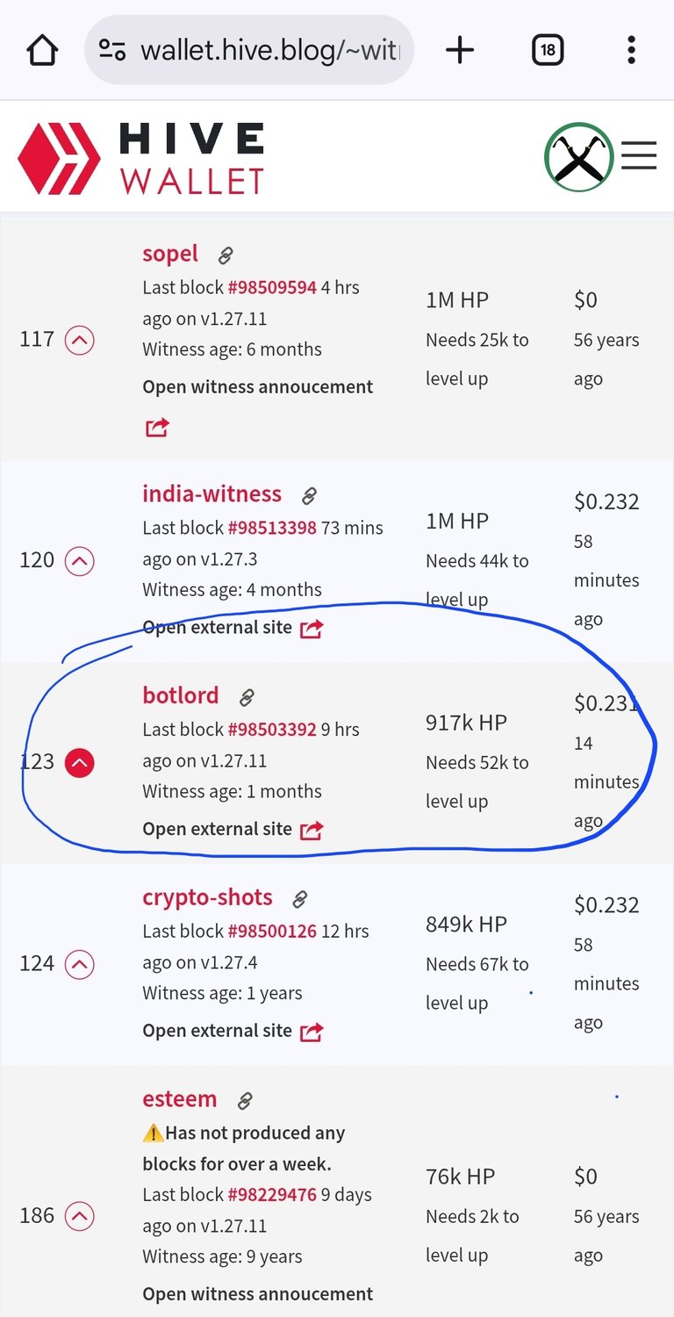This screenshot has height=1317, width=674.
Task: Open crypto-shots witness profile link
Action: tap(207, 897)
